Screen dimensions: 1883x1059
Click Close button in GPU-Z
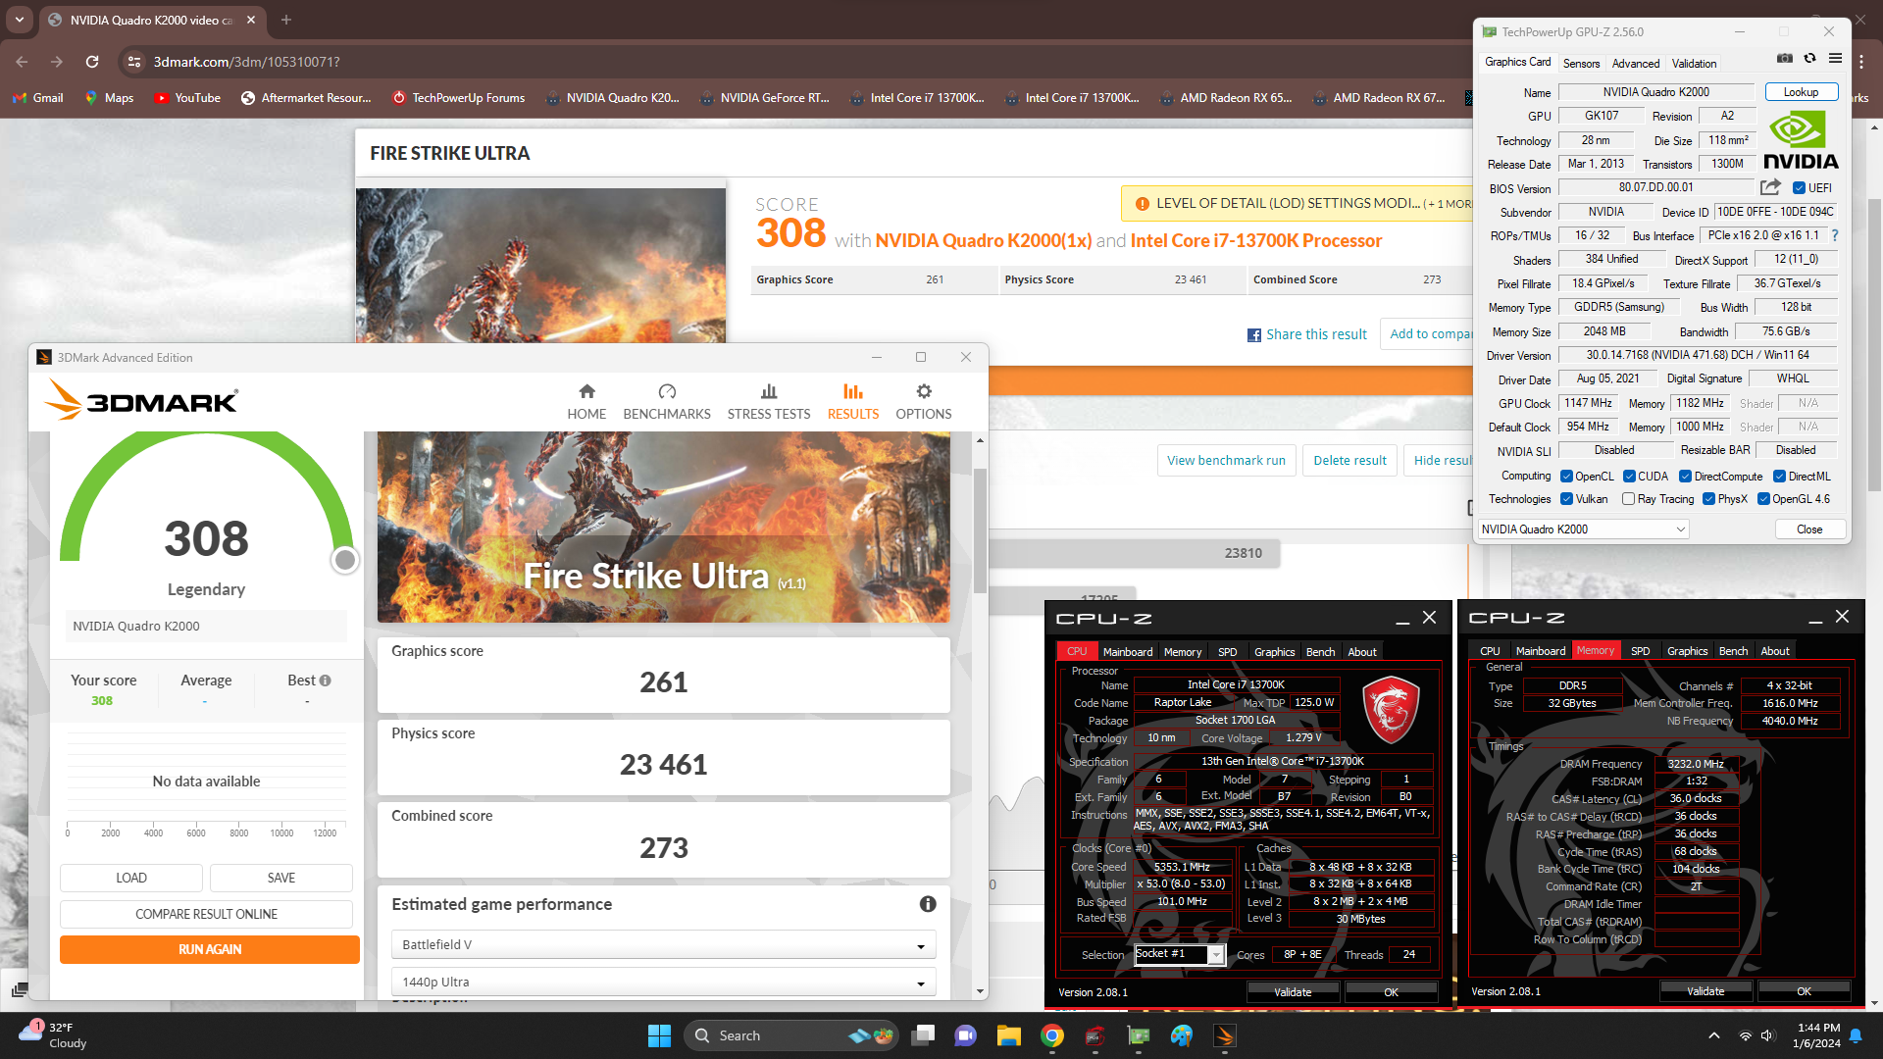point(1809,529)
